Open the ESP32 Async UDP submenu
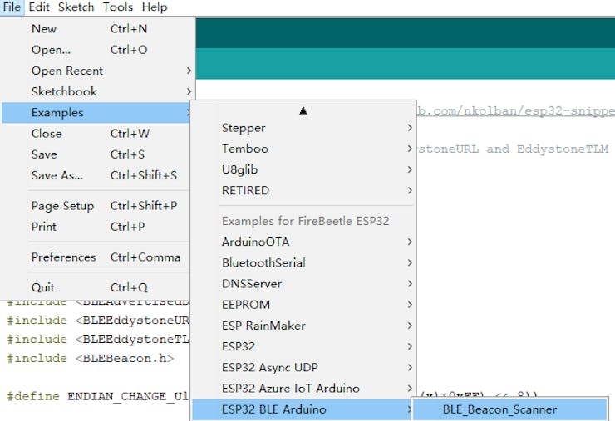615x421 pixels. pos(303,368)
